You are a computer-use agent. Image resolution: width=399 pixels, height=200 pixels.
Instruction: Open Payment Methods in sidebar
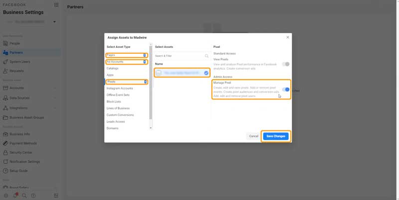23,143
